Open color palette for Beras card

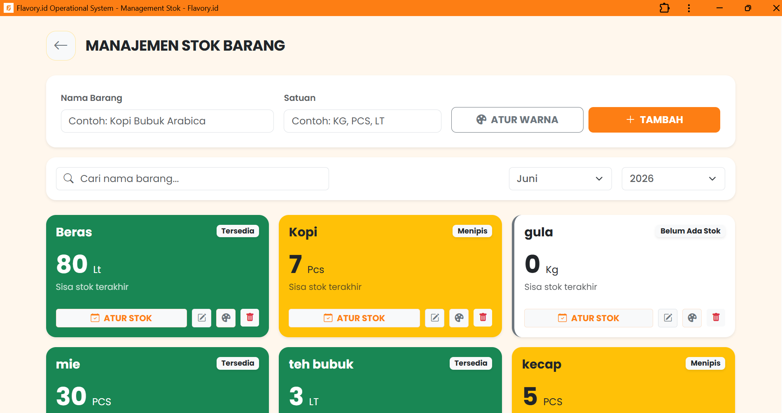226,318
